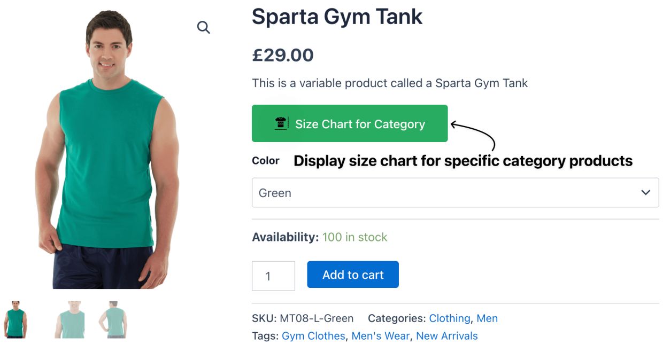Click Add to cart
The width and height of the screenshot is (663, 344).
coord(352,274)
